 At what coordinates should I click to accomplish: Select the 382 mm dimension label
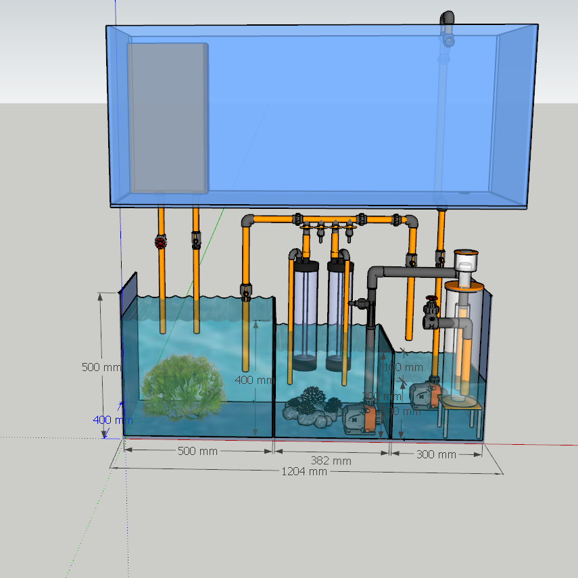tap(331, 461)
